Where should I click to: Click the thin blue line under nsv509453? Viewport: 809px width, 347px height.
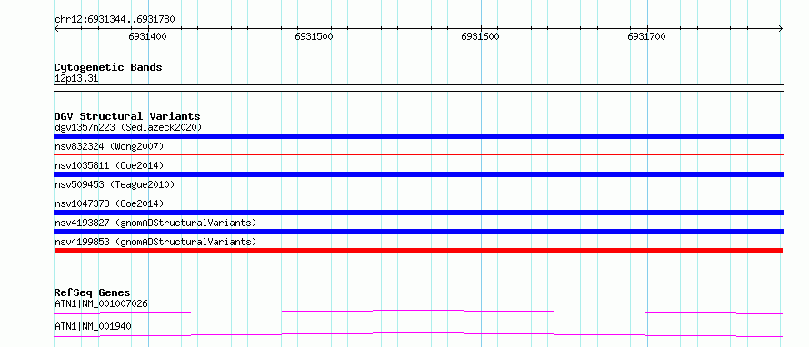point(418,193)
